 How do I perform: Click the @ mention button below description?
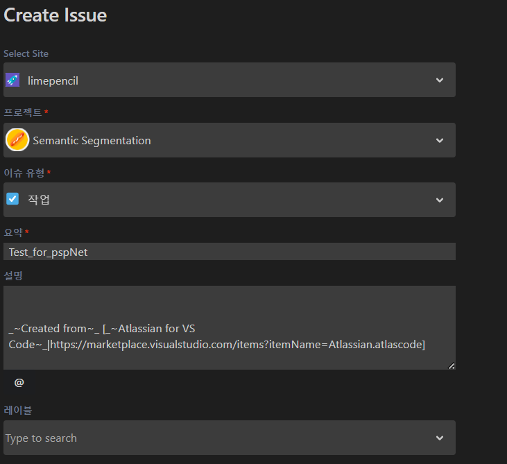19,383
